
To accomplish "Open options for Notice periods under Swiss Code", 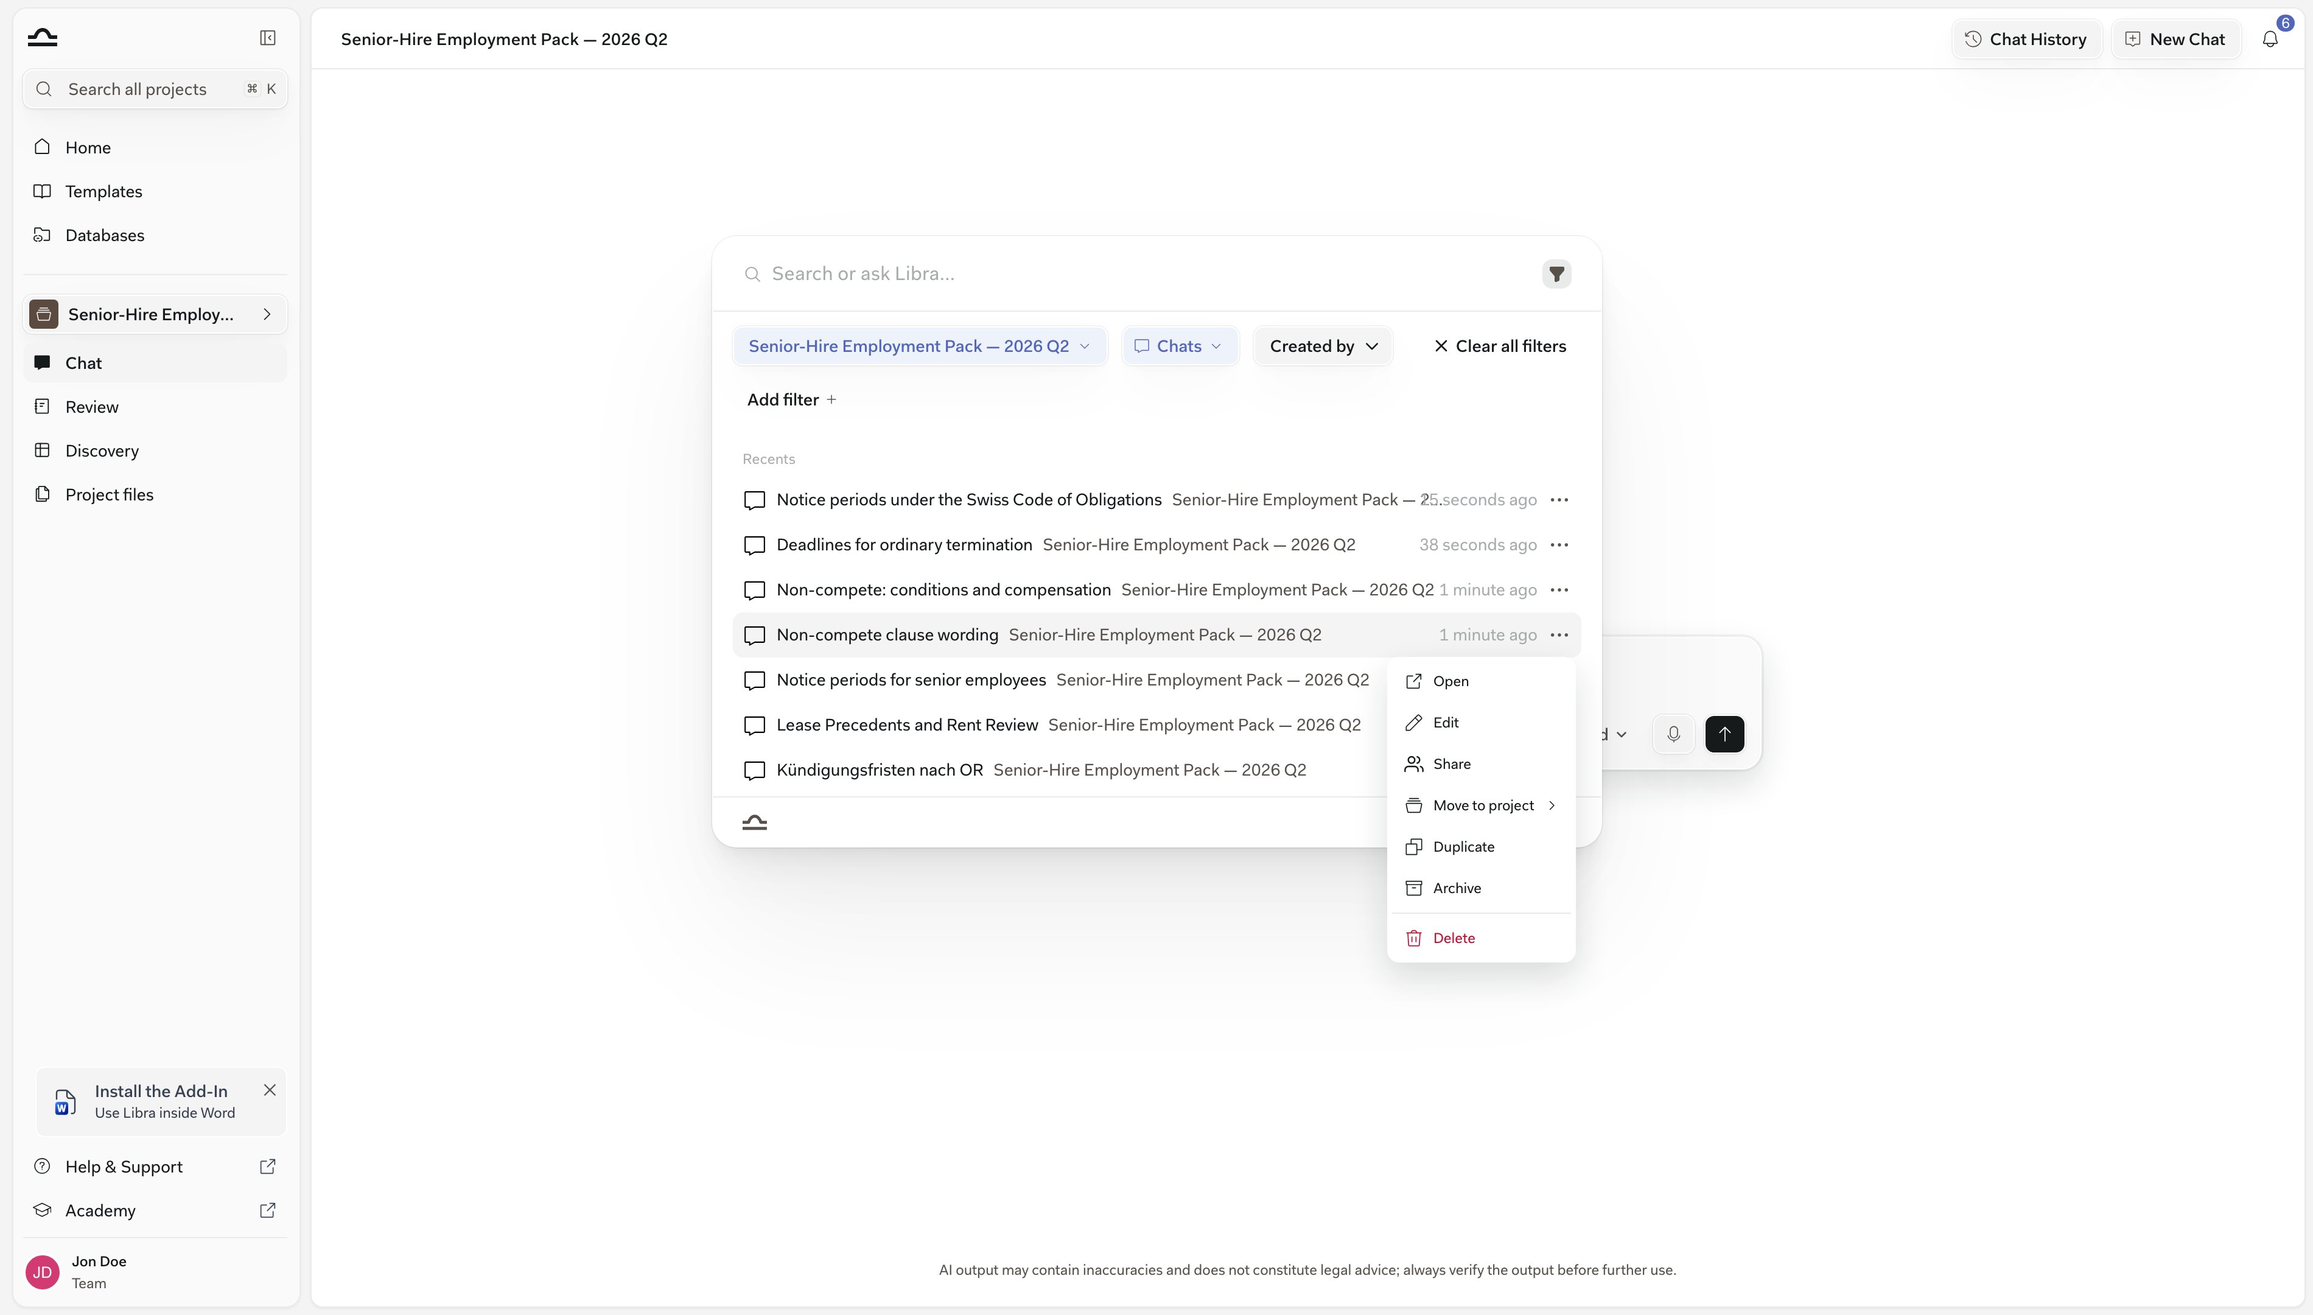I will pyautogui.click(x=1559, y=499).
